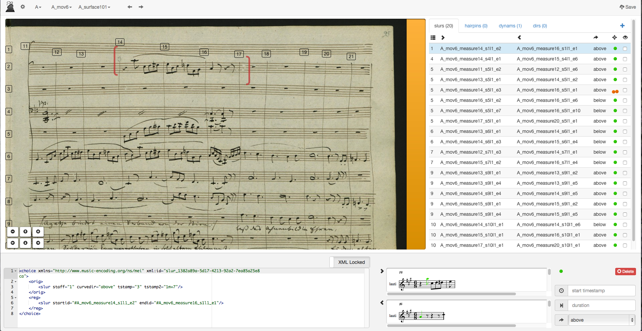This screenshot has height=331, width=642.
Task: Tick checkbox for measure11_s5l1_e2 slur row
Action: 625,69
